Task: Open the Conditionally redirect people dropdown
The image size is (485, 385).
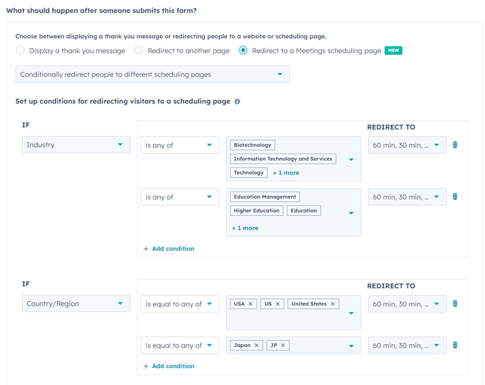Action: [152, 75]
